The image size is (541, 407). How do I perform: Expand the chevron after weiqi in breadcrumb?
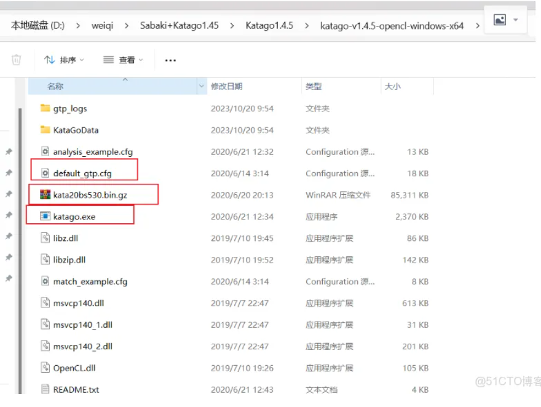(x=127, y=26)
